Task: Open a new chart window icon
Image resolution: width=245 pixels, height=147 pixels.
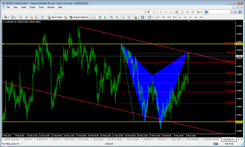Action: (5, 17)
